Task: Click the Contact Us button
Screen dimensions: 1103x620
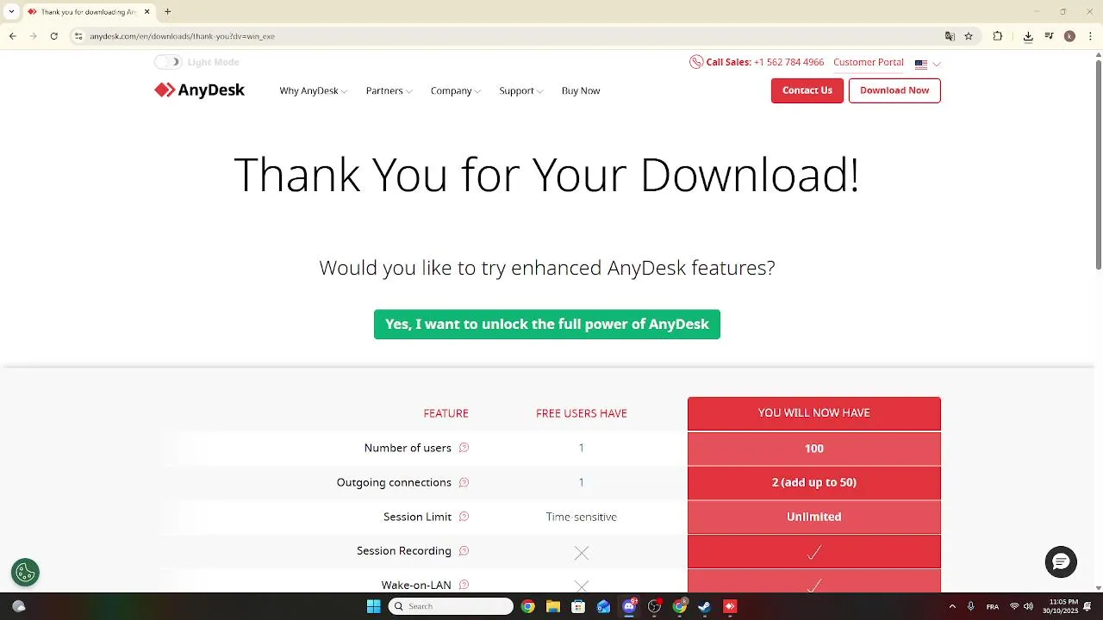Action: [x=807, y=90]
